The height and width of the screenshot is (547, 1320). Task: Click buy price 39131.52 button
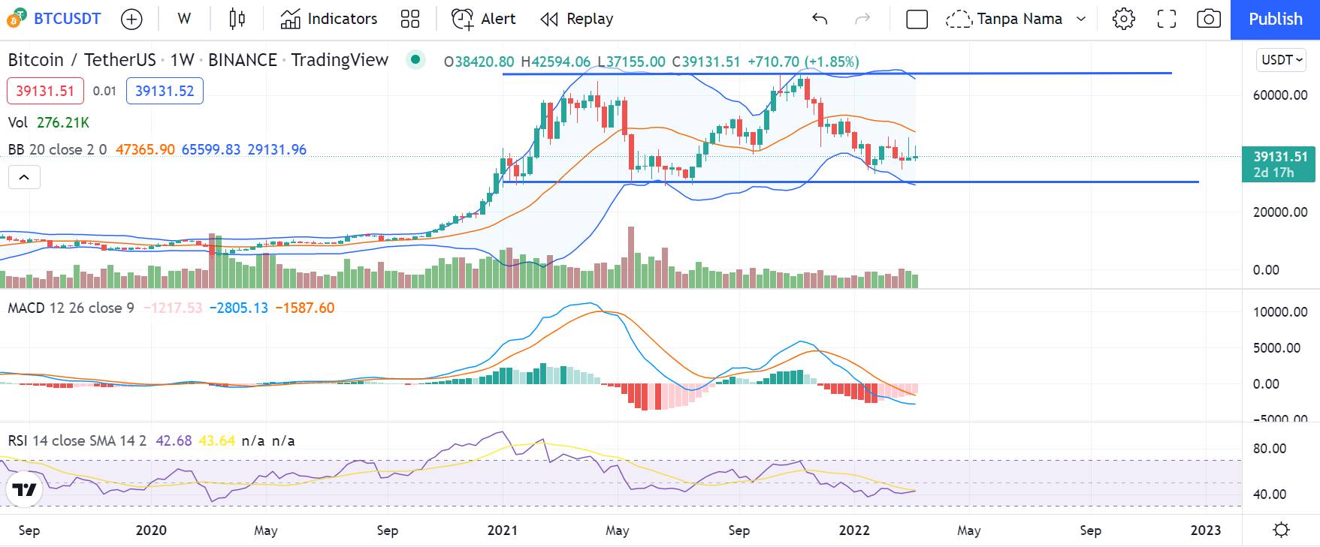pyautogui.click(x=165, y=91)
